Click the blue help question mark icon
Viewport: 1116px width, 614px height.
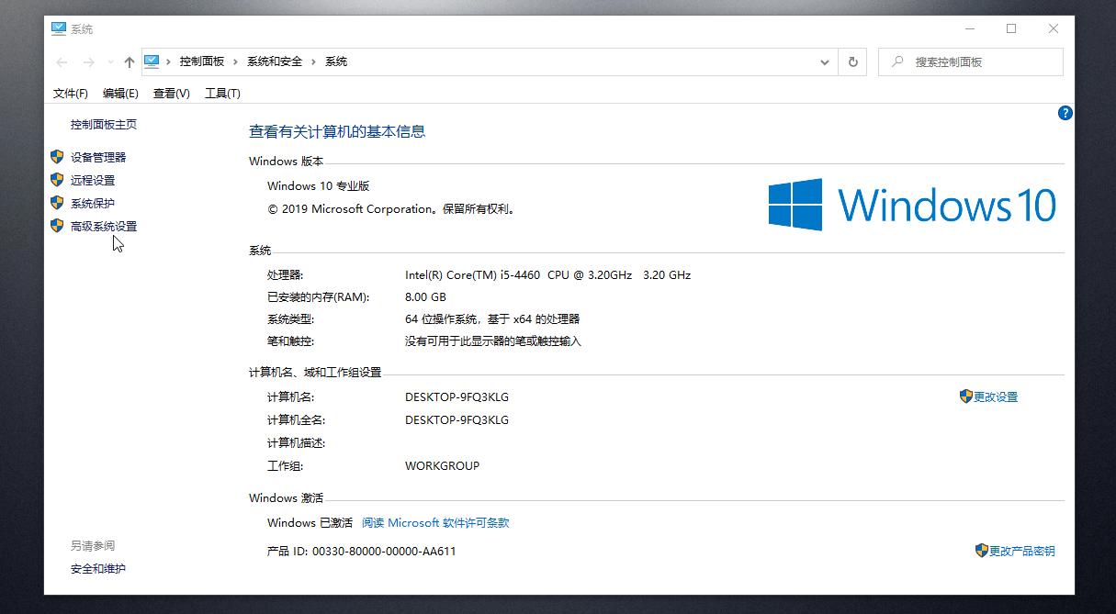[1065, 113]
